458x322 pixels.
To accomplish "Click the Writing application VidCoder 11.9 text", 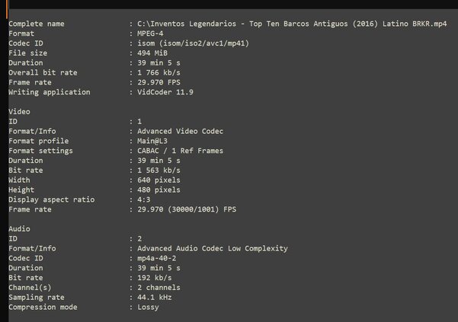I will point(165,92).
